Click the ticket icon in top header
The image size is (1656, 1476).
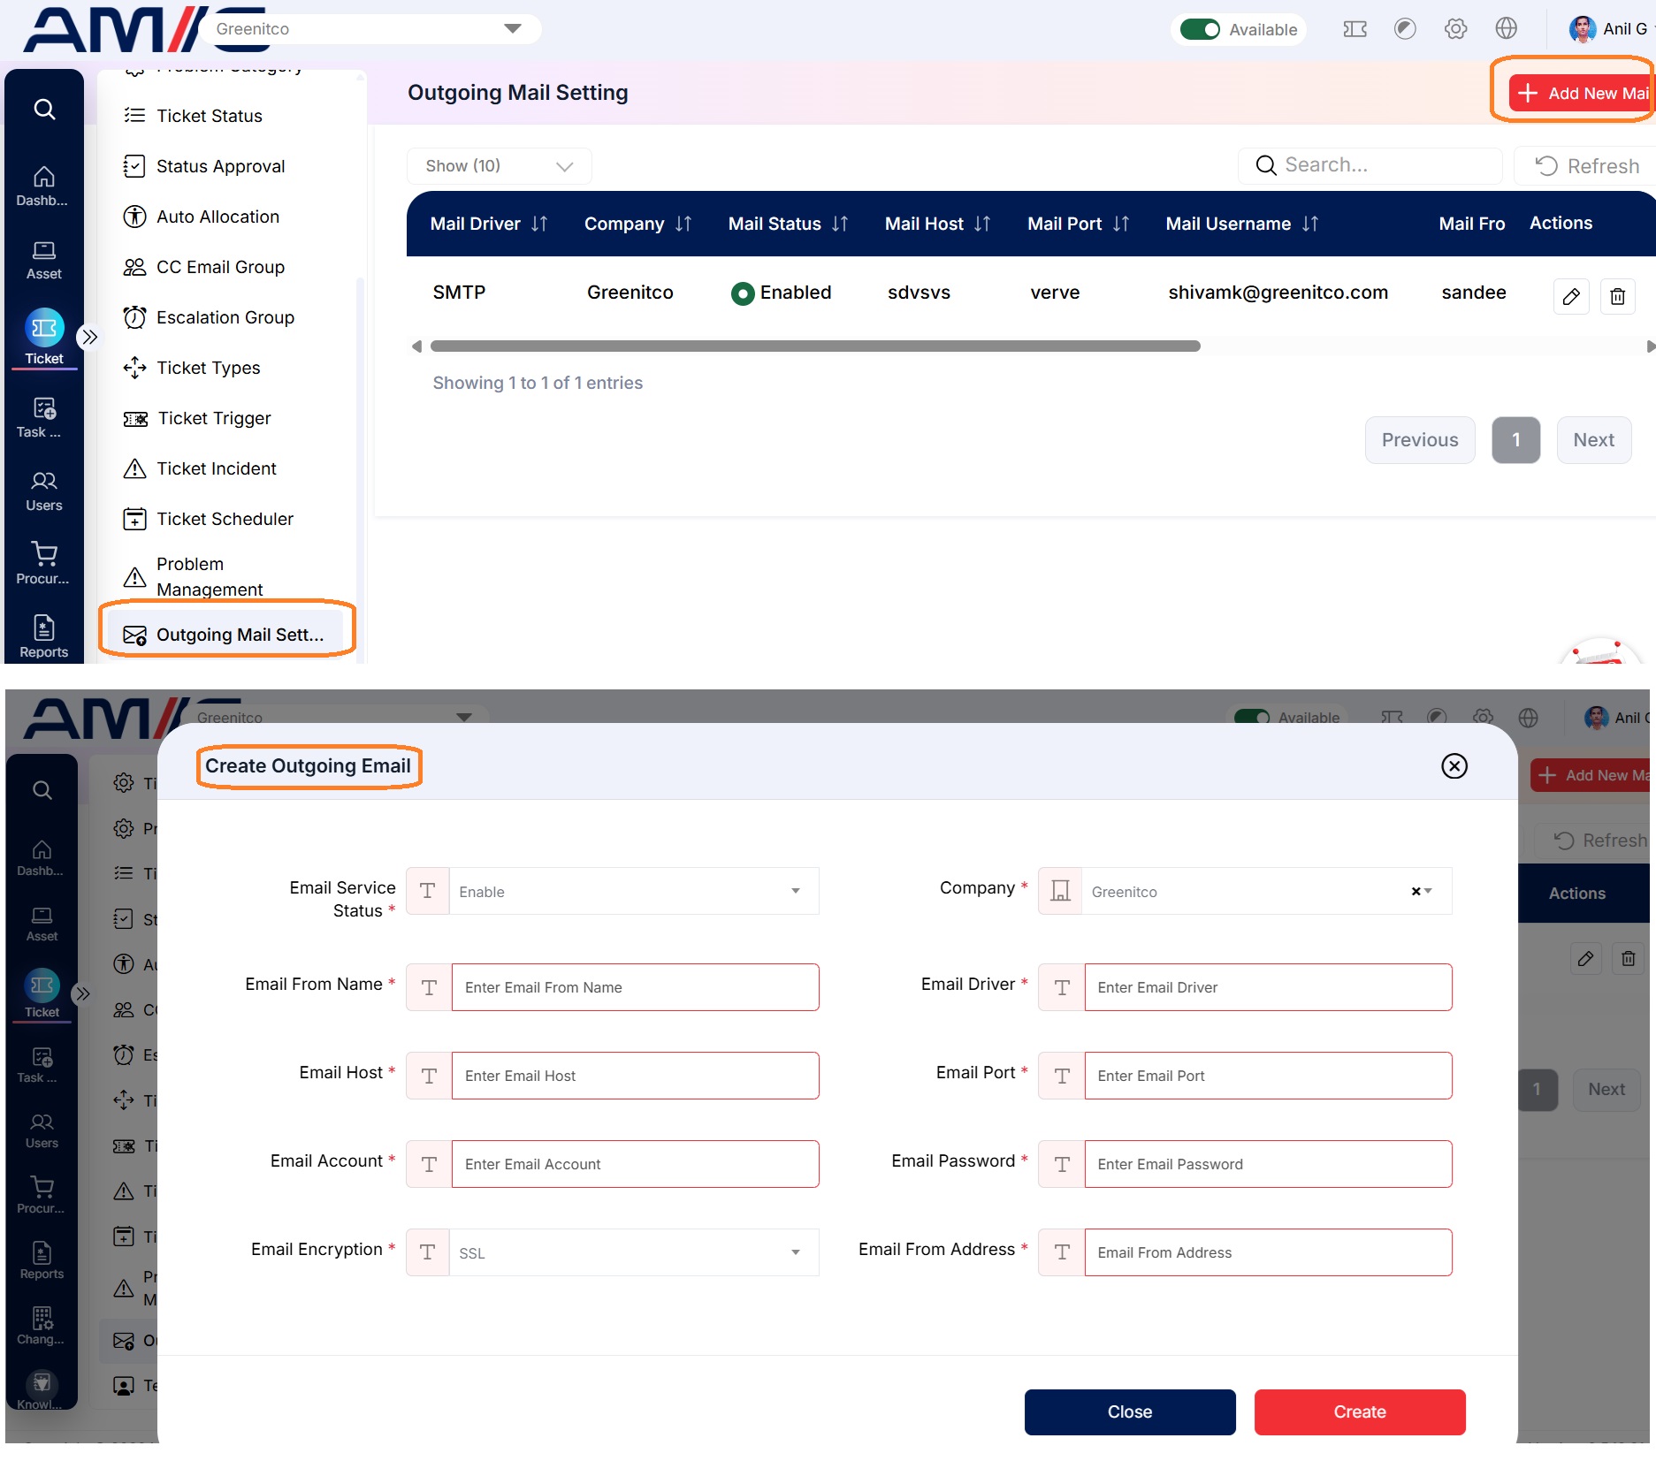click(1355, 29)
